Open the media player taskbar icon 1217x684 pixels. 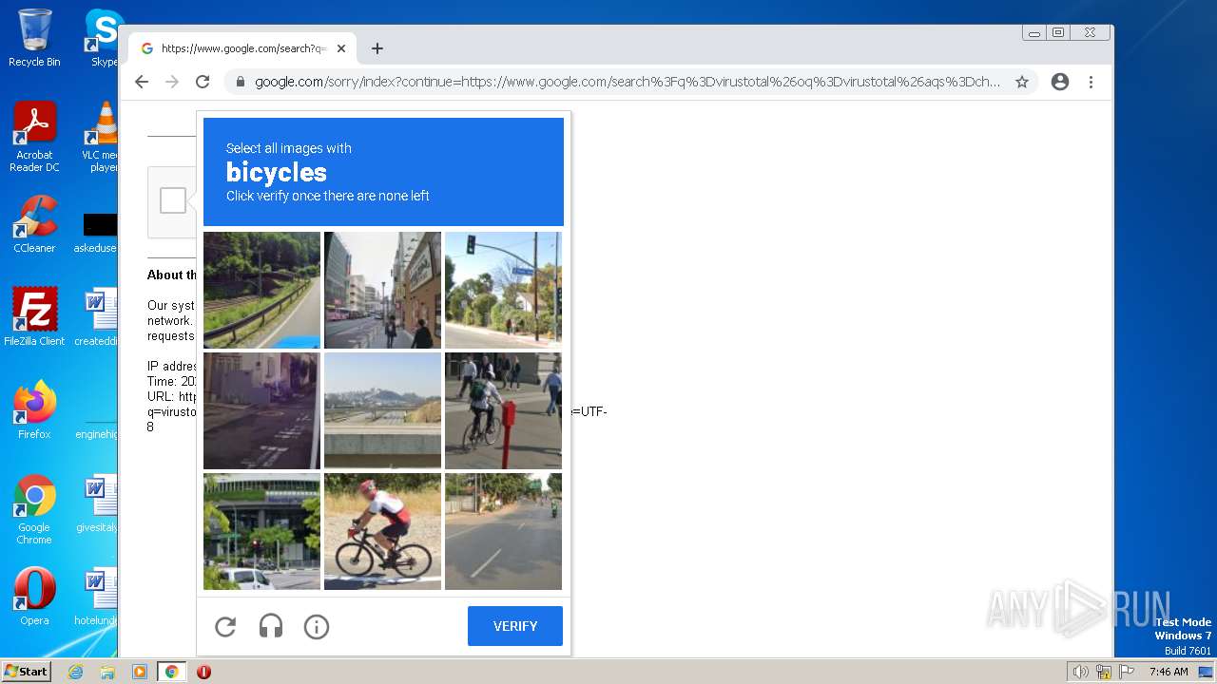pyautogui.click(x=140, y=672)
